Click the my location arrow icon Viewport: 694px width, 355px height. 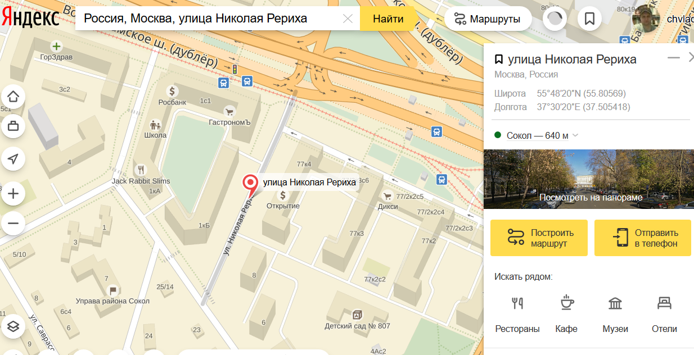(13, 159)
